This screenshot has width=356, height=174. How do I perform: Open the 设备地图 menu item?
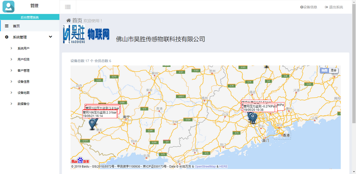[x=24, y=92]
